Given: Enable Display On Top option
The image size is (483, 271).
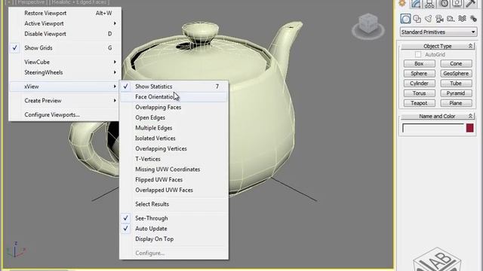Looking at the screenshot, I should point(174,239).
